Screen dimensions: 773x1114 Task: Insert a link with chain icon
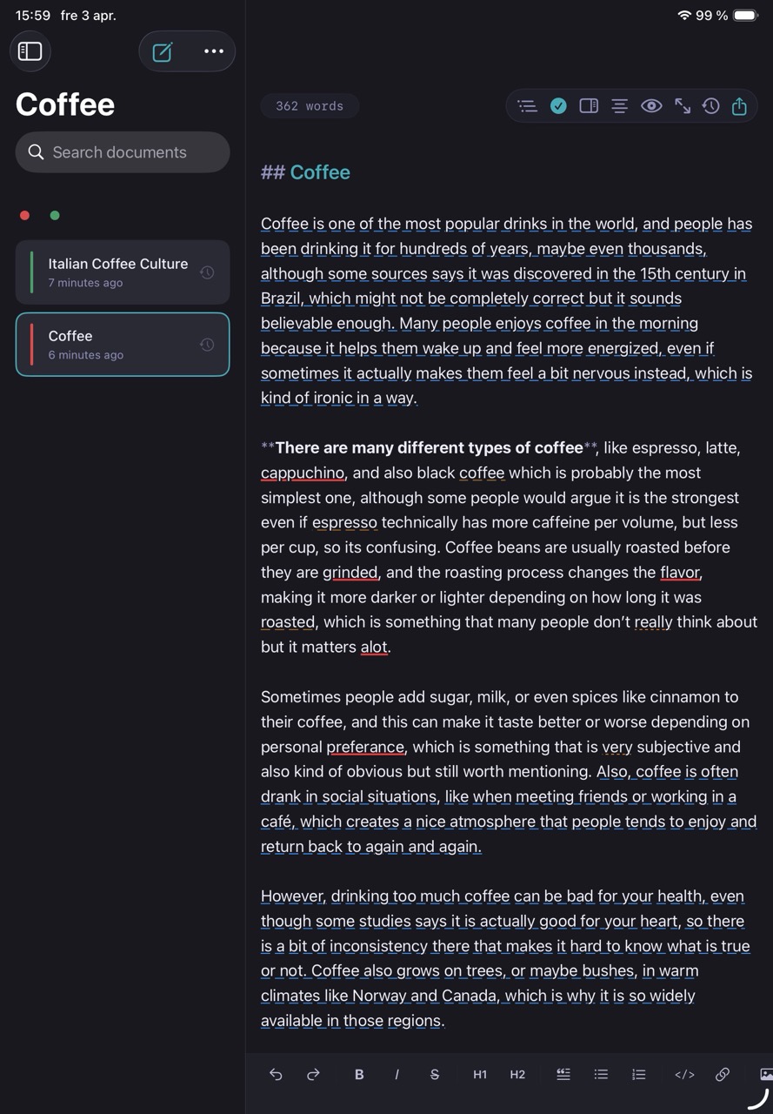click(x=723, y=1075)
